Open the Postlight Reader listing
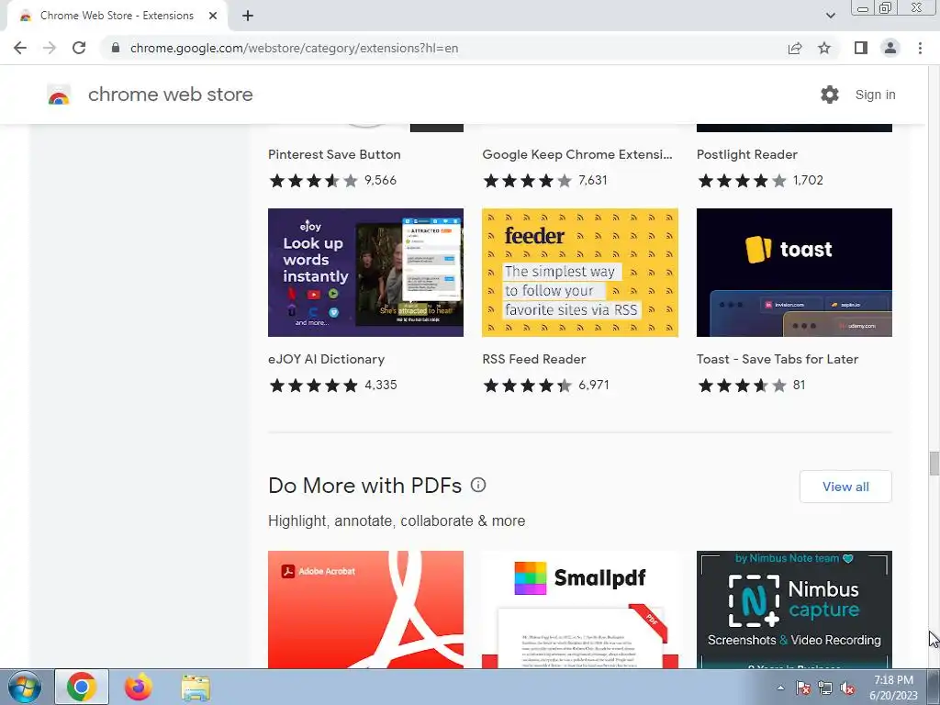 tap(747, 154)
